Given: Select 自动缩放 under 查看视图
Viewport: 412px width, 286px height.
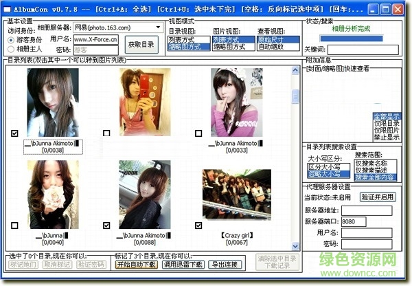Looking at the screenshot, I should tap(278, 47).
